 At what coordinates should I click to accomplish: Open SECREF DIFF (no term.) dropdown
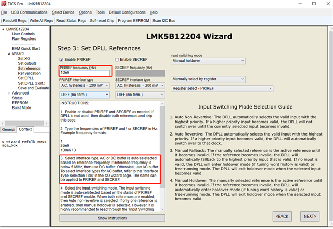(x=140, y=95)
